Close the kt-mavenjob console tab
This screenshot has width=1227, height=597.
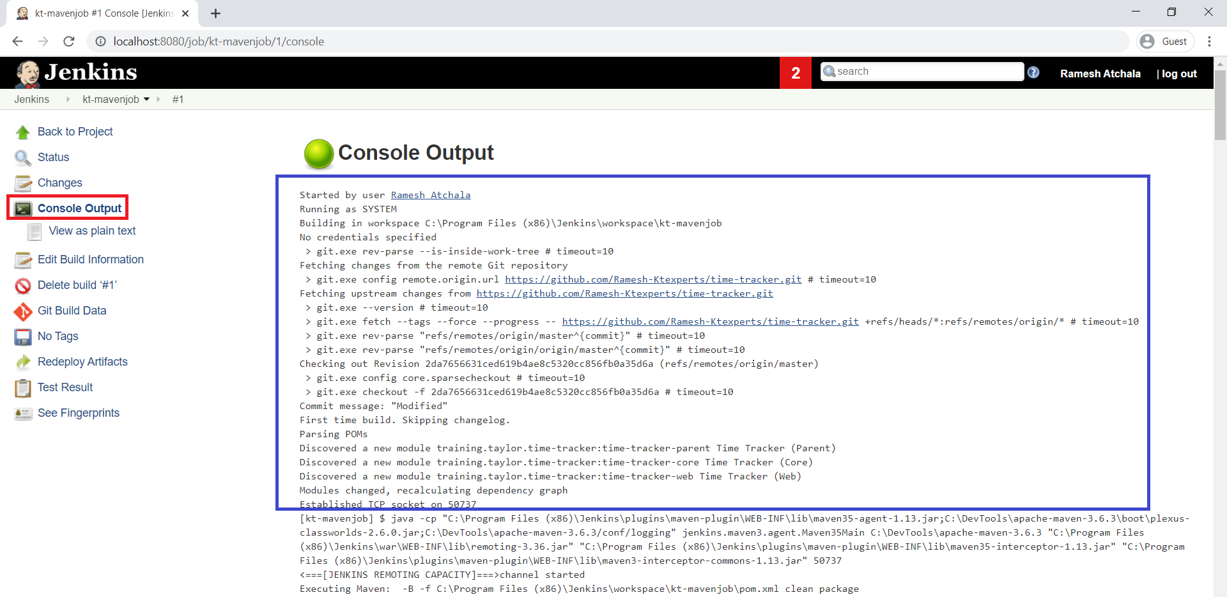185,13
